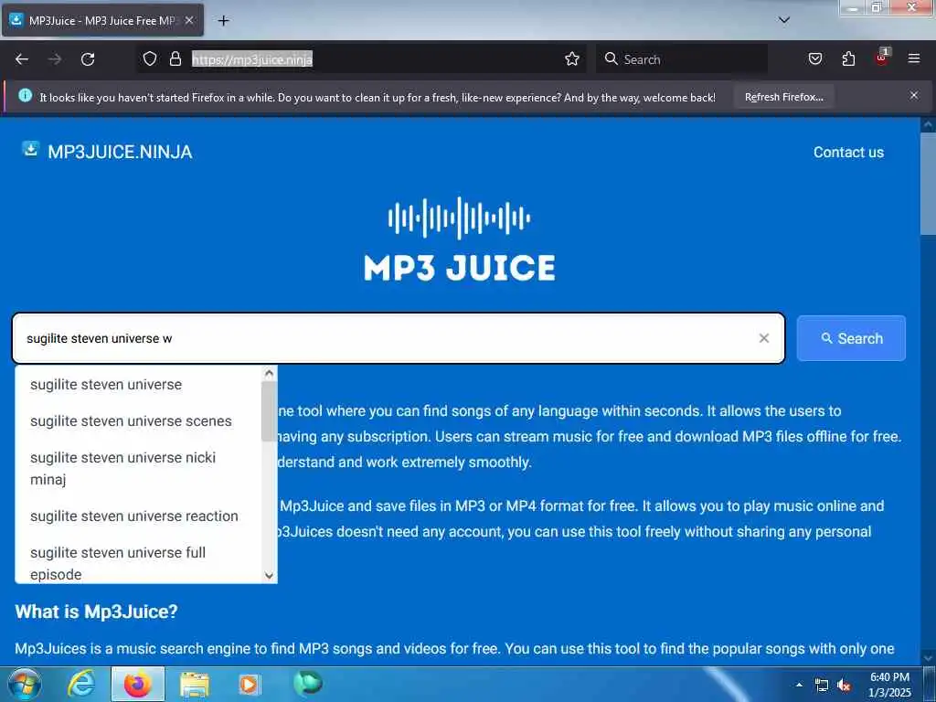Click the Firefox search box

tap(682, 59)
